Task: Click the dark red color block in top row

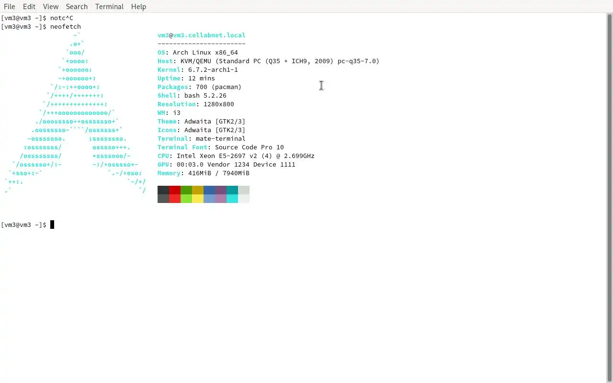Action: [175, 190]
